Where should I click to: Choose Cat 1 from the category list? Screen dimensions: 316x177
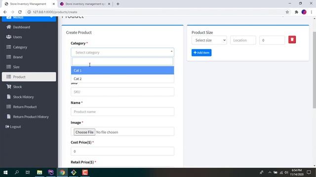point(122,70)
